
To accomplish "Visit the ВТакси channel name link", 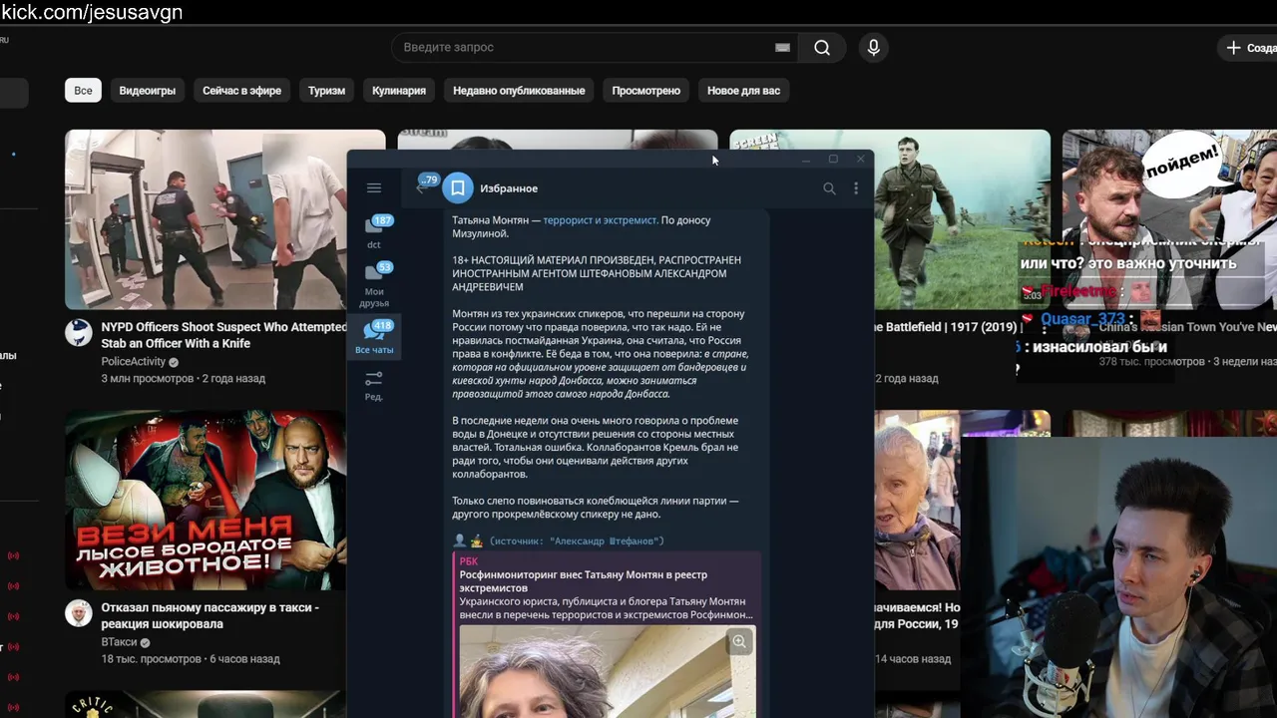I will tap(119, 642).
